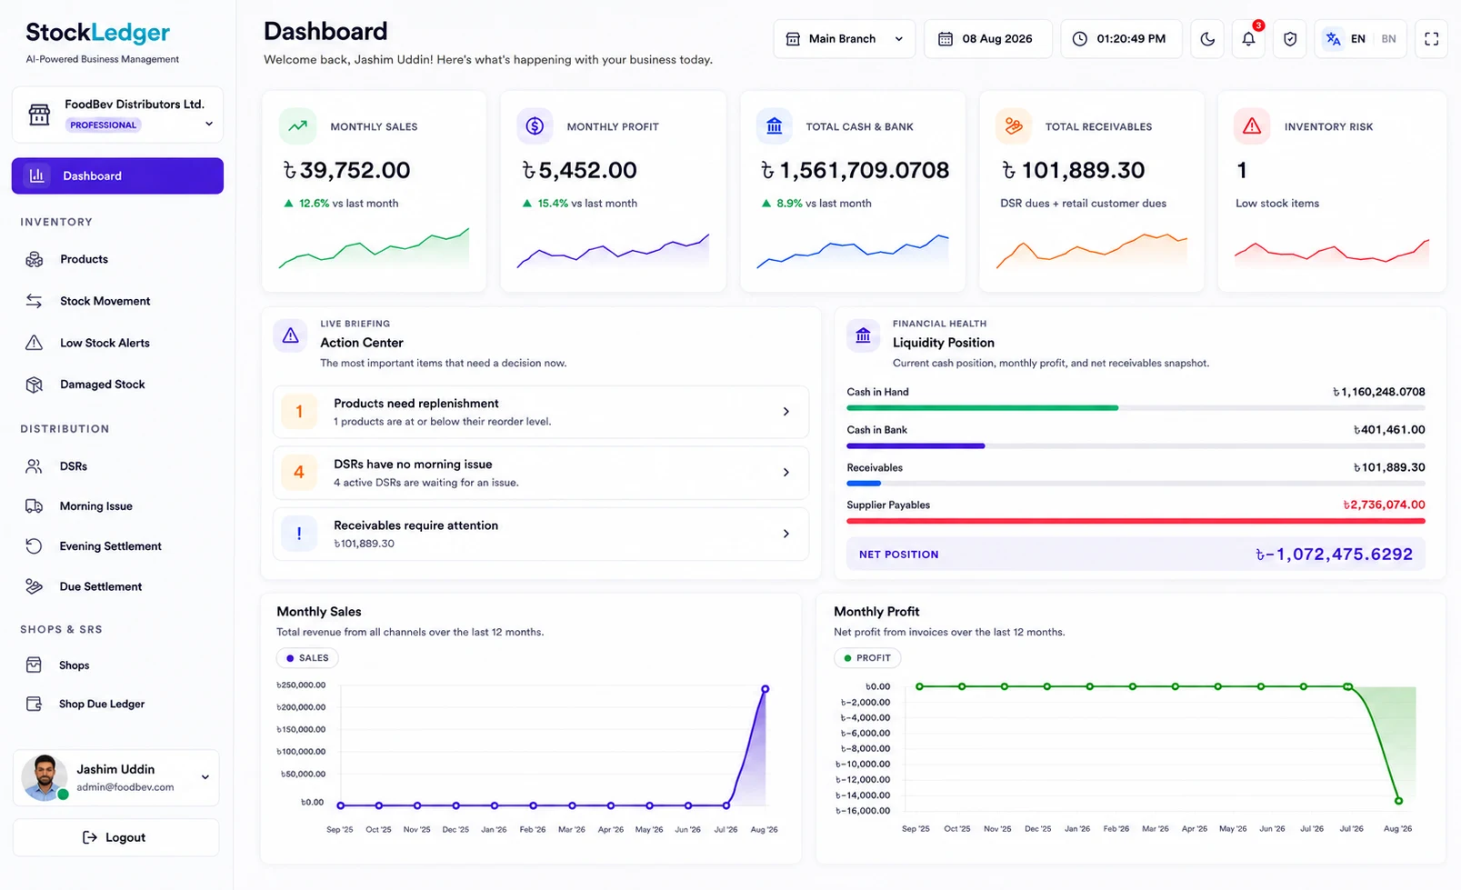Toggle dark mode with moon icon
The width and height of the screenshot is (1461, 890).
[1207, 39]
